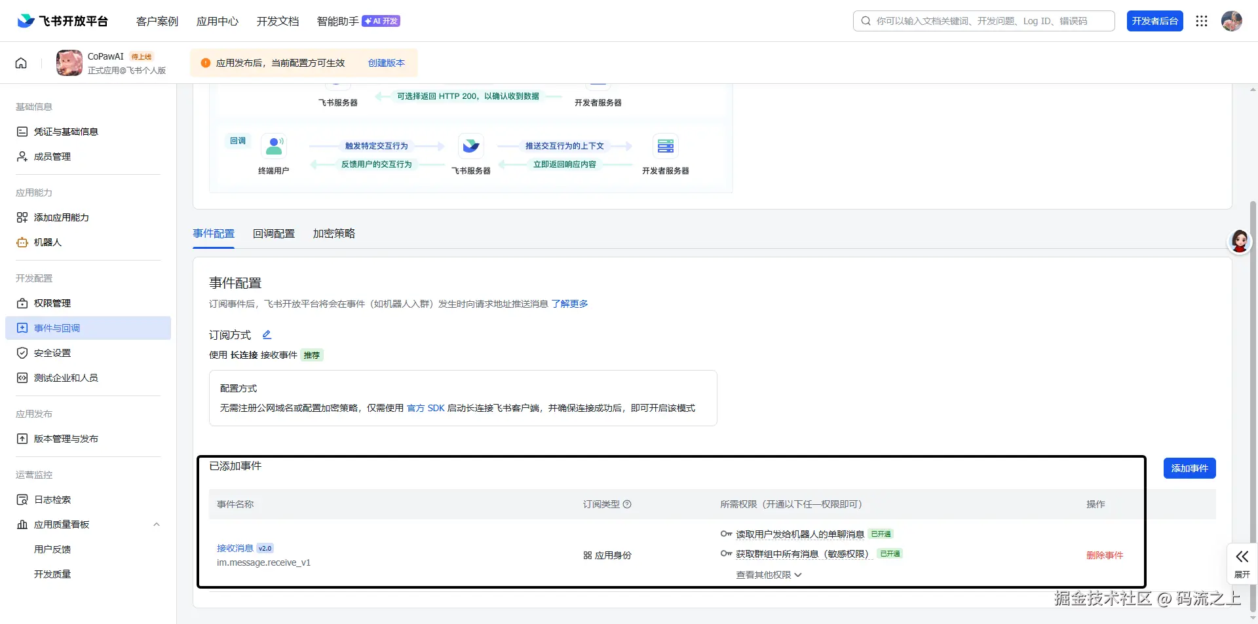
Task: Click the orange warning icon in the notice
Action: click(x=206, y=63)
